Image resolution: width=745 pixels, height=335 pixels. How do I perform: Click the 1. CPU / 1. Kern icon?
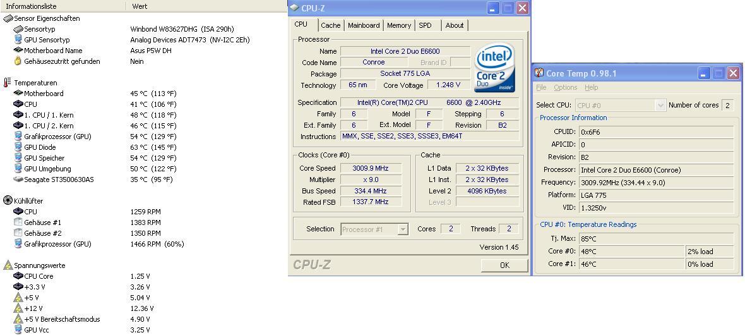point(18,114)
